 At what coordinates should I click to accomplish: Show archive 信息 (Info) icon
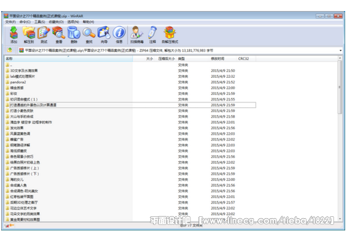(x=119, y=34)
